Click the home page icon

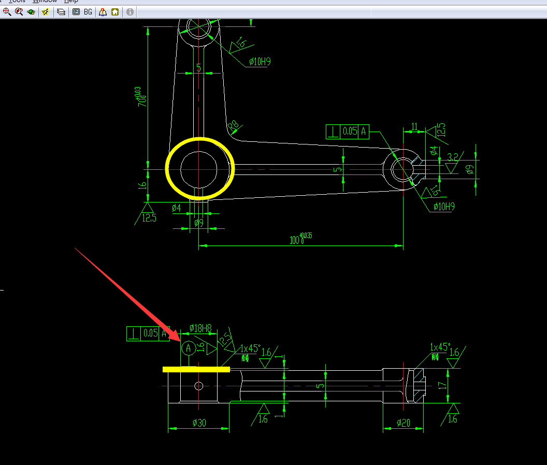115,12
